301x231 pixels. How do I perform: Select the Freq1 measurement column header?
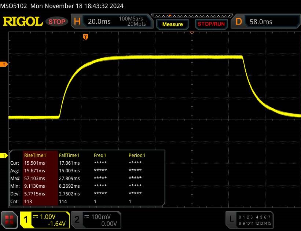point(100,155)
